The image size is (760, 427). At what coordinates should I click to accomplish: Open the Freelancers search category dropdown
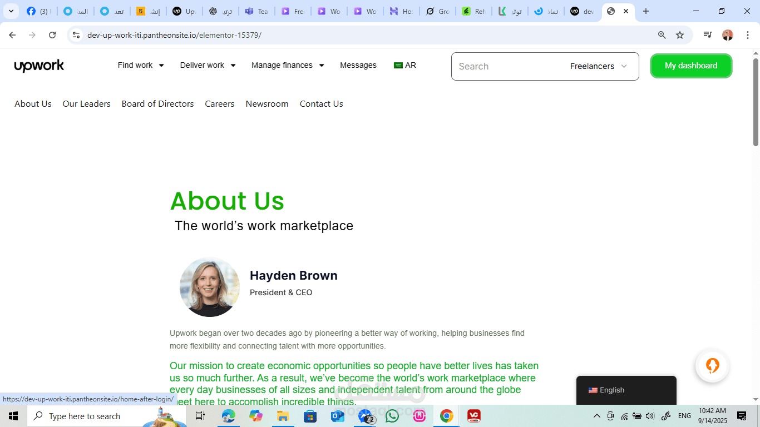click(599, 66)
